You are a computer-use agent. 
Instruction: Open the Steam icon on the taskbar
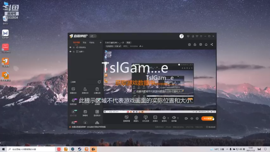tap(80, 149)
